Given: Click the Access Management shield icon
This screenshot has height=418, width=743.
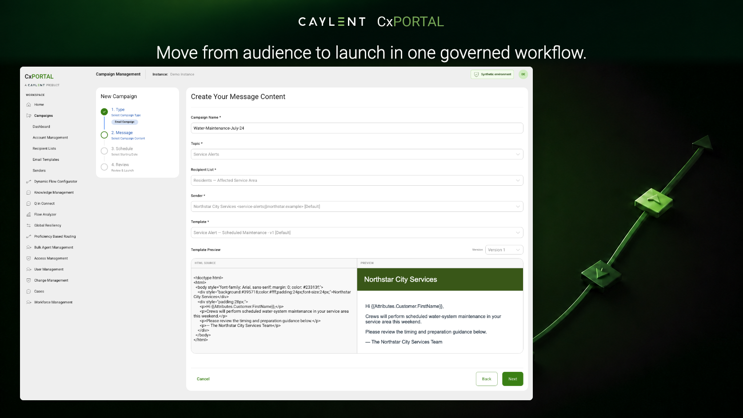Looking at the screenshot, I should point(28,259).
